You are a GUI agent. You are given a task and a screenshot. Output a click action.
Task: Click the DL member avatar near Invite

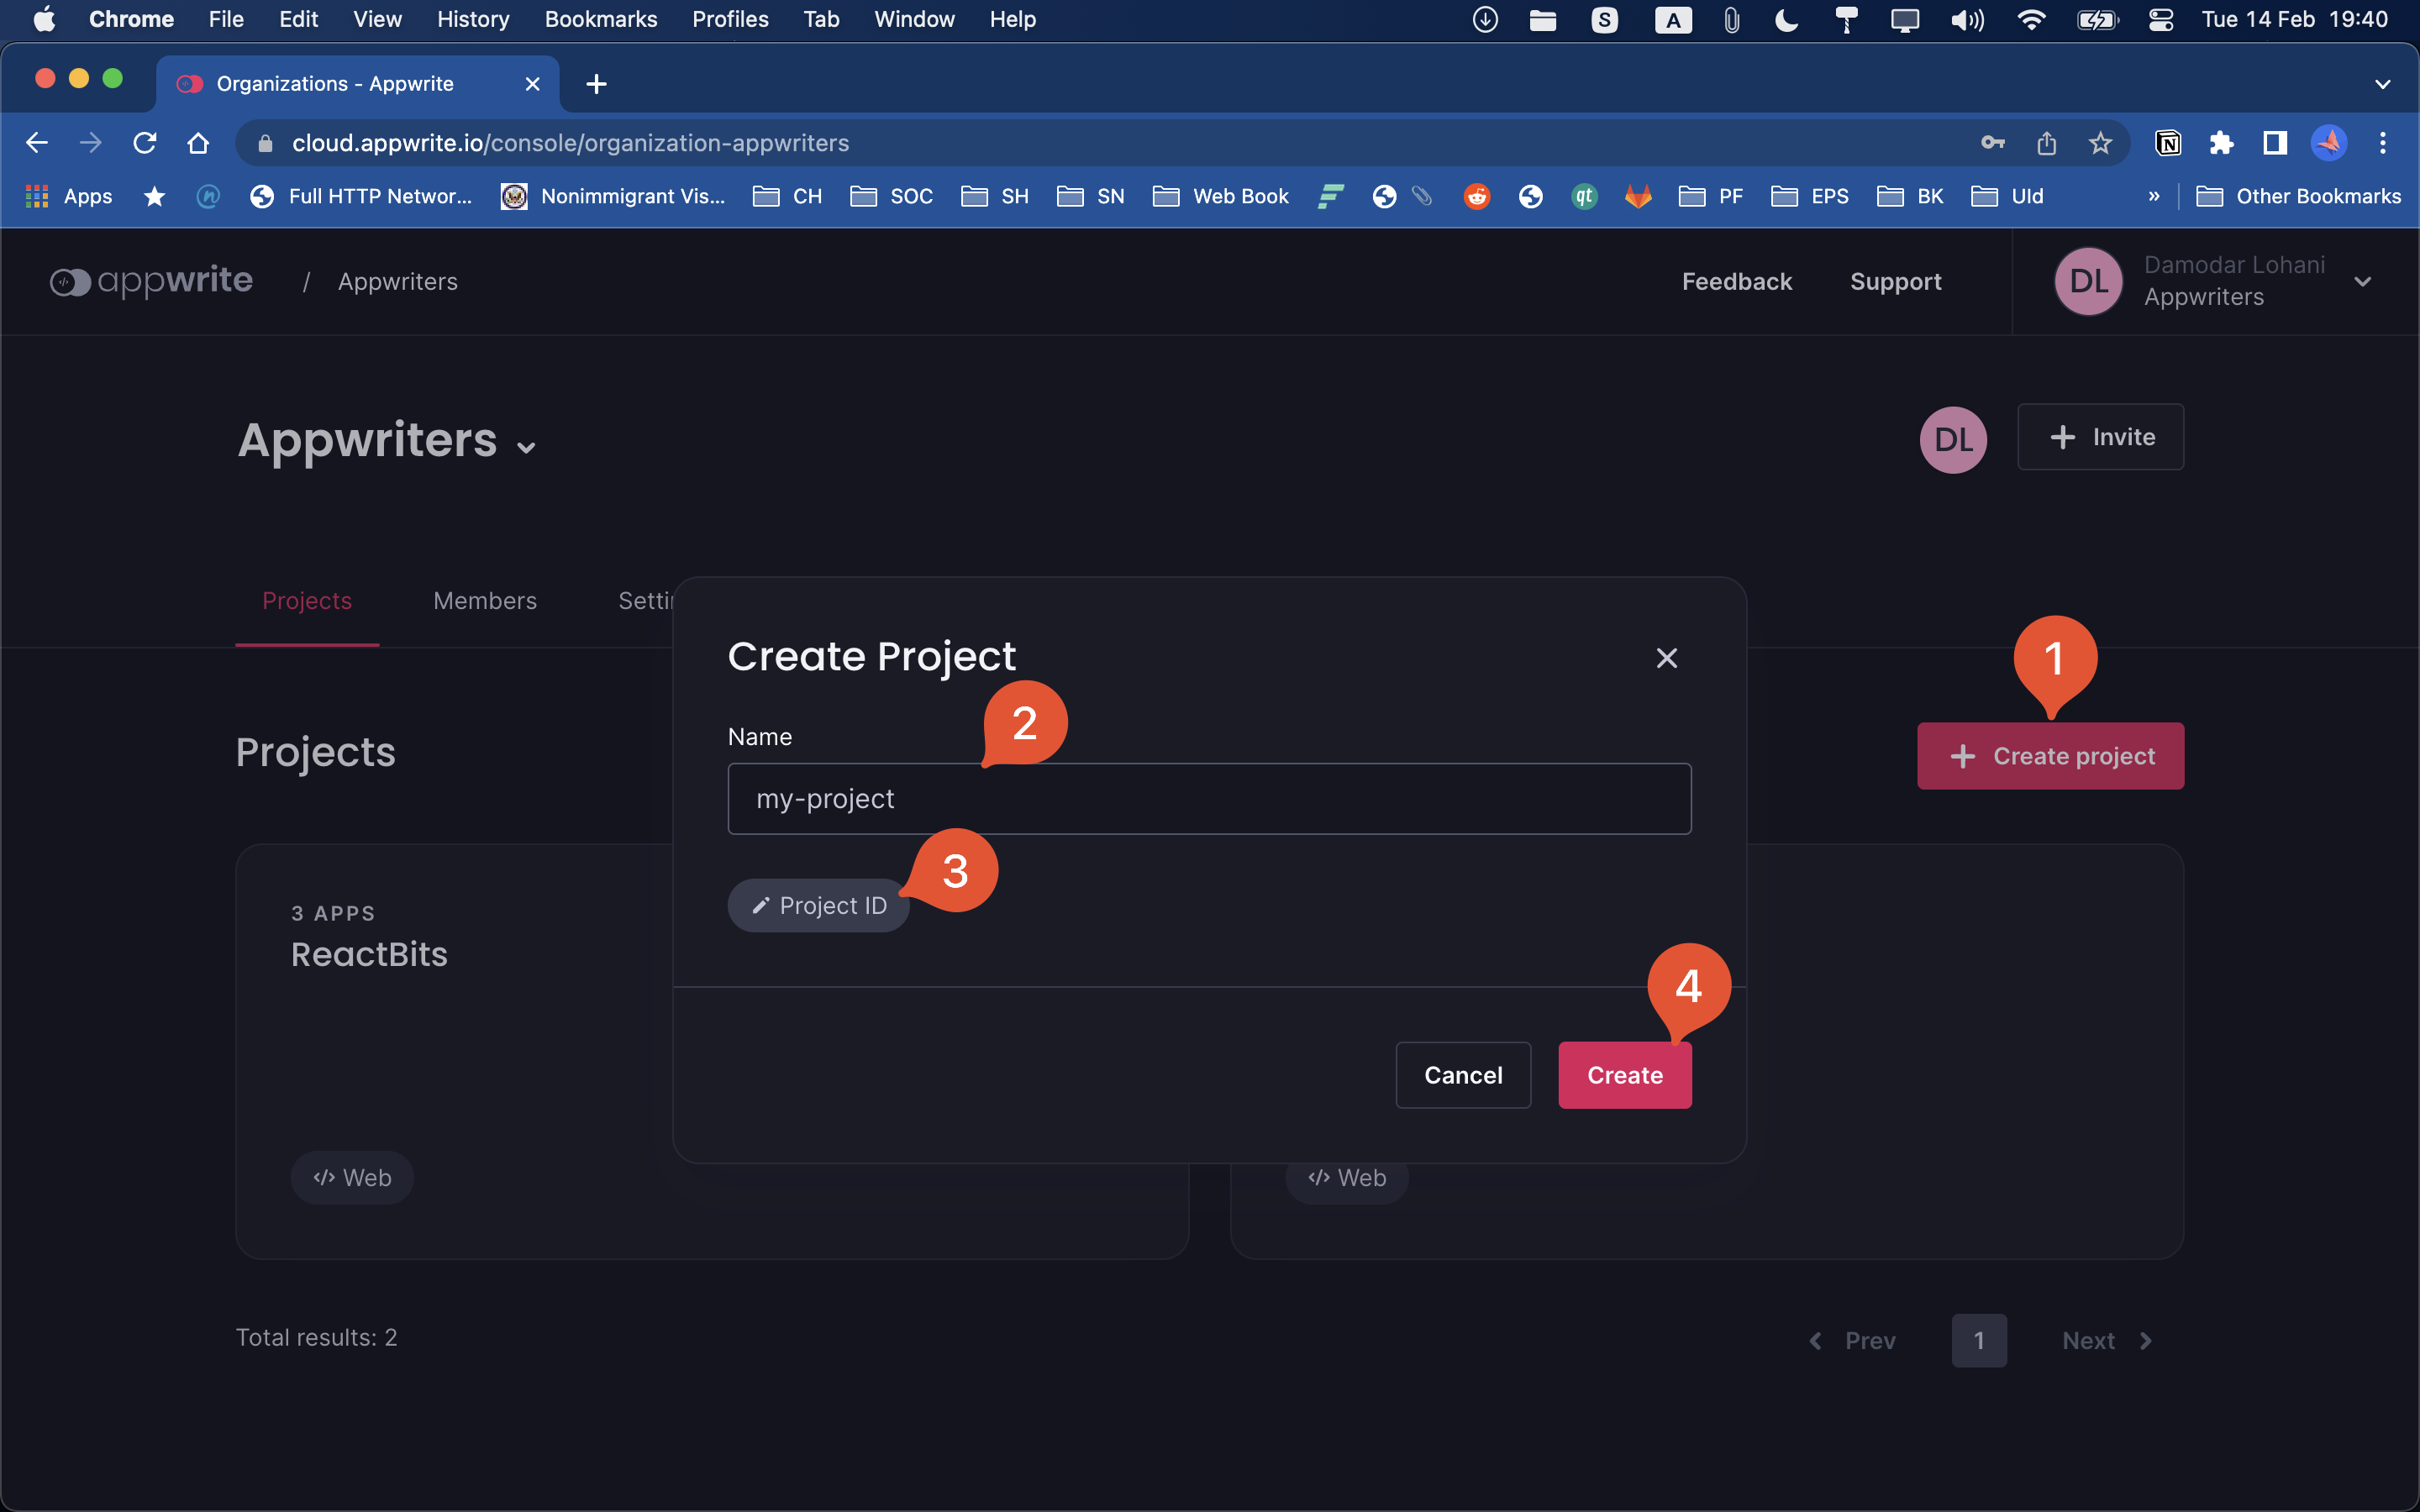pyautogui.click(x=1953, y=439)
